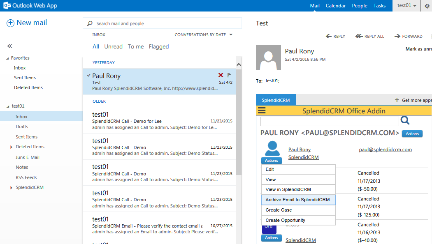The height and width of the screenshot is (244, 432).
Task: Open the Notes folder
Action: [x=22, y=167]
